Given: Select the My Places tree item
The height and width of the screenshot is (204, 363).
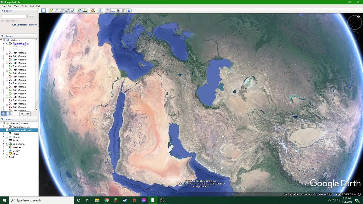Looking at the screenshot, I should [x=16, y=40].
